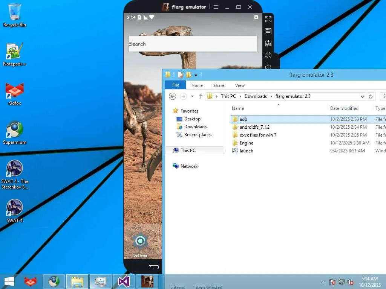Select Favorites in the navigation pane

[189, 111]
